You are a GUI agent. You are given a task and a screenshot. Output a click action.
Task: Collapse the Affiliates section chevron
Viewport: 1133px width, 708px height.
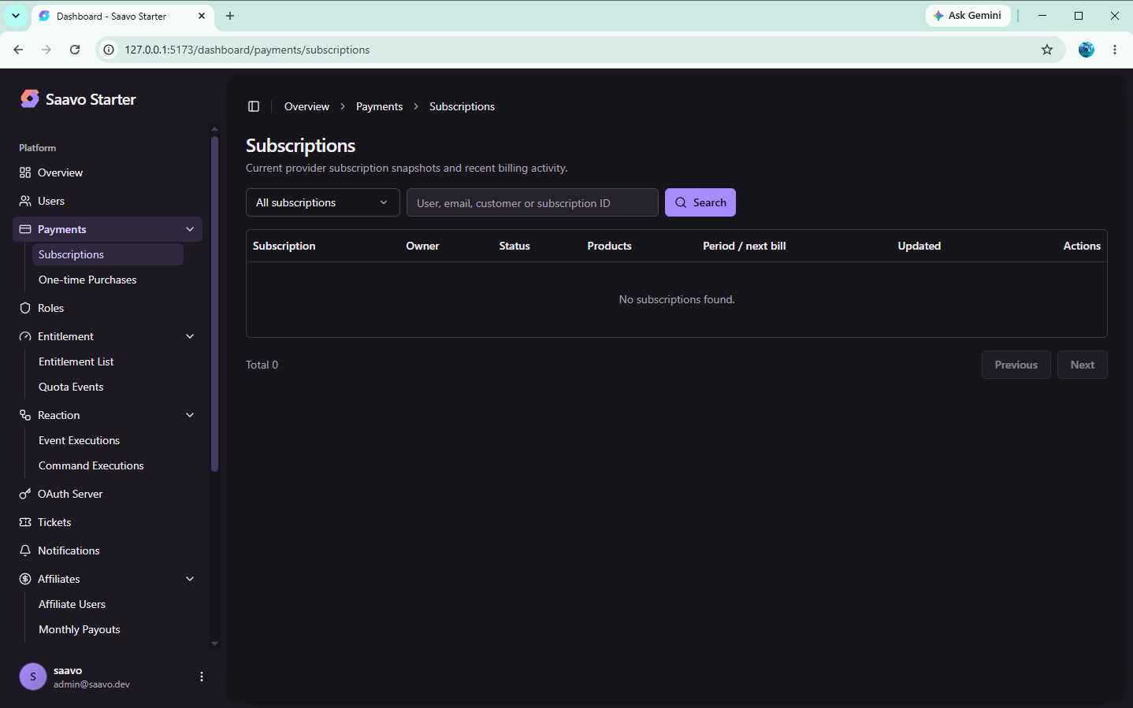190,579
